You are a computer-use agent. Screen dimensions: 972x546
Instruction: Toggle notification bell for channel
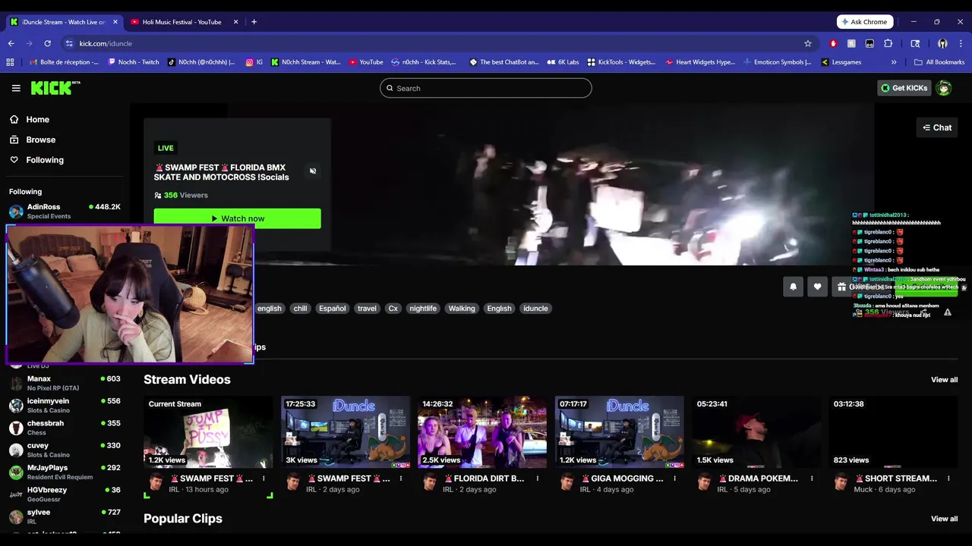coord(793,287)
